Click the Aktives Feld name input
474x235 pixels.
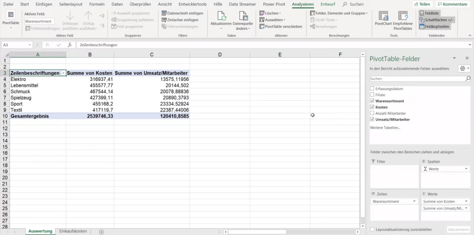[40, 21]
